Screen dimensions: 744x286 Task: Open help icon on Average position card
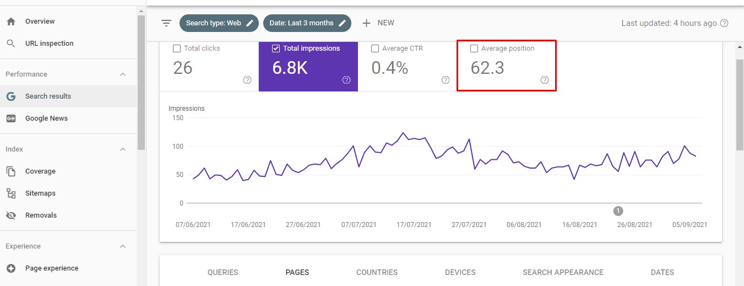coord(545,80)
